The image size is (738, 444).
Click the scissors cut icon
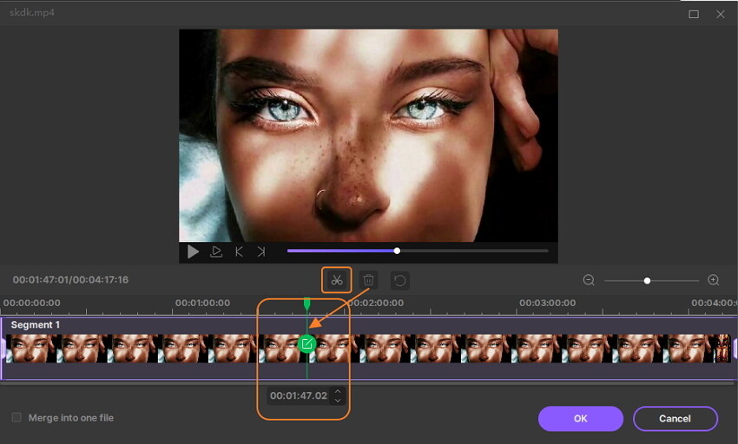[x=337, y=280]
